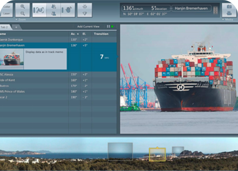
Task: Click the El. column header
Action: [84, 34]
